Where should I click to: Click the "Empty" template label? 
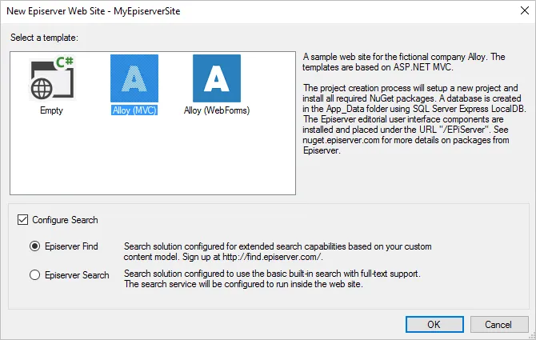click(x=52, y=110)
